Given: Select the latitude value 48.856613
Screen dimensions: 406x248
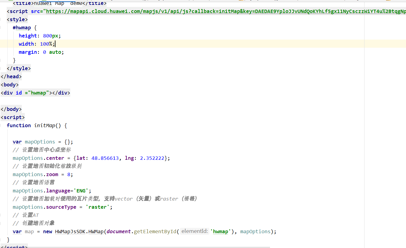Looking at the screenshot, I should 105,158.
